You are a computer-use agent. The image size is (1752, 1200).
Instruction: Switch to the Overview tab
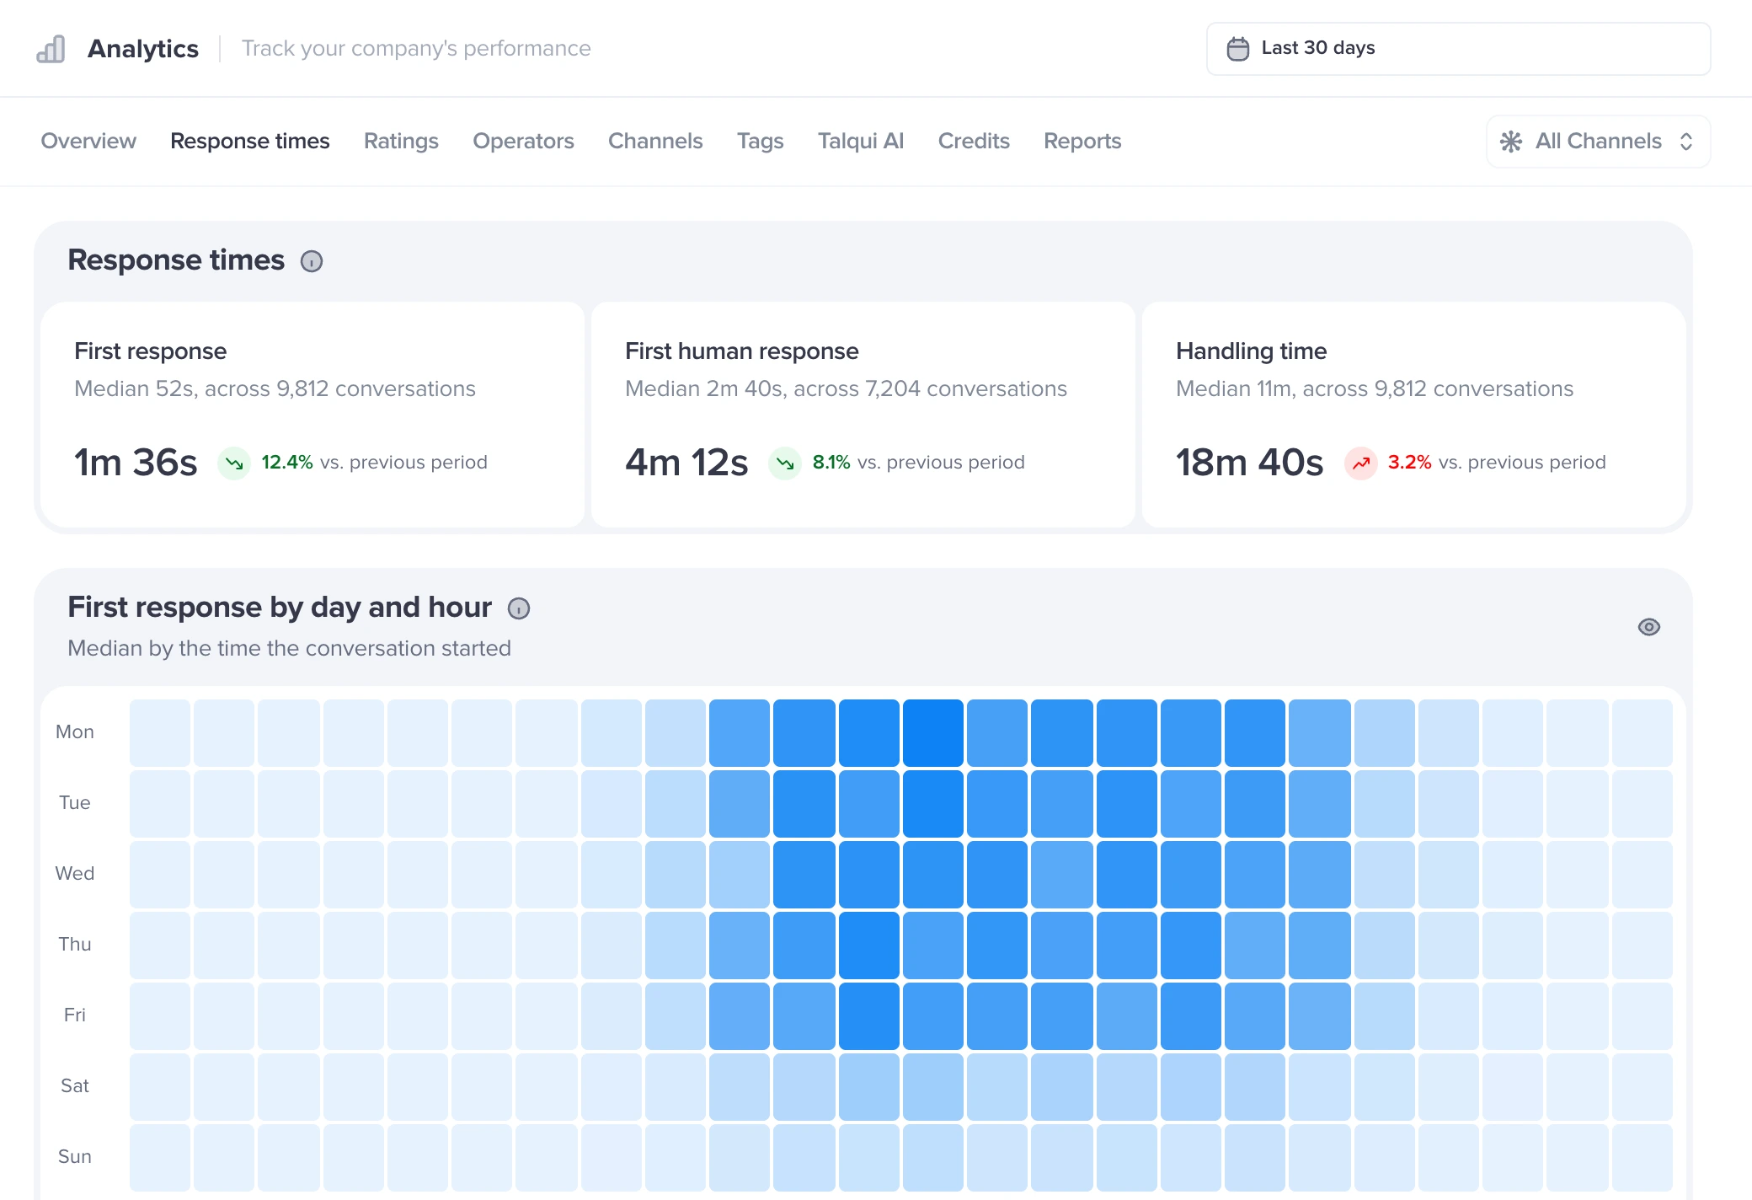click(x=88, y=141)
